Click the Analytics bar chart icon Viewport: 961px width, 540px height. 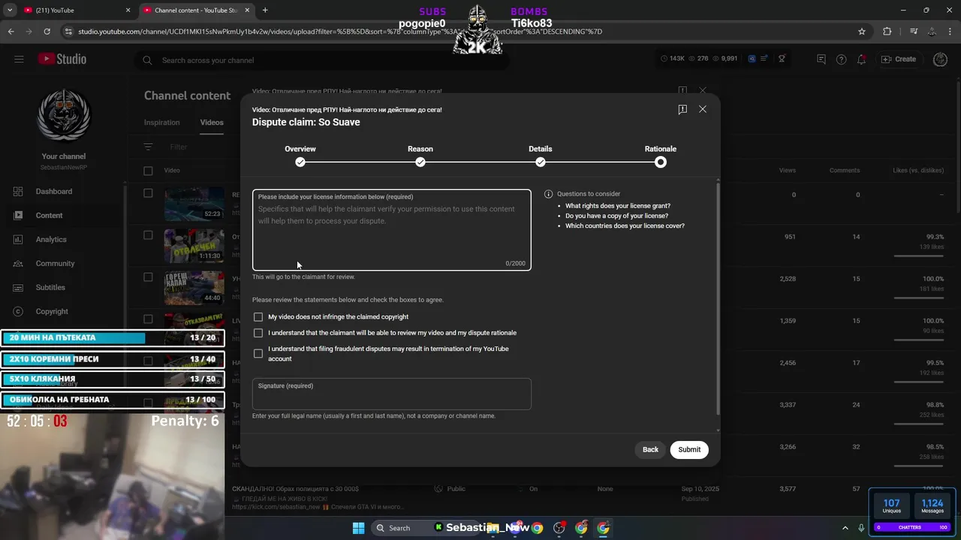pos(18,239)
